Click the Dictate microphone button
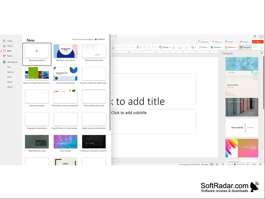Screen dimensions: 265x199 [216, 47]
